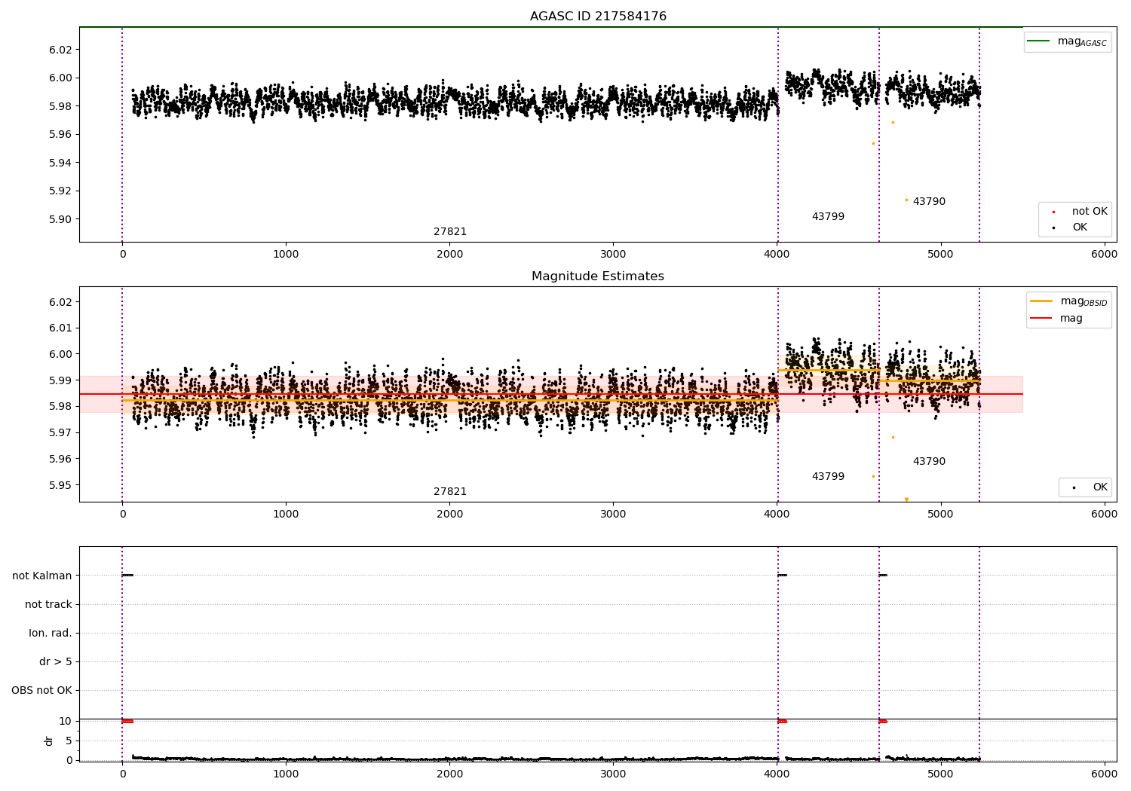Click the 5000 x-tick under the bottom plot
This screenshot has height=791, width=1131.
[x=941, y=774]
